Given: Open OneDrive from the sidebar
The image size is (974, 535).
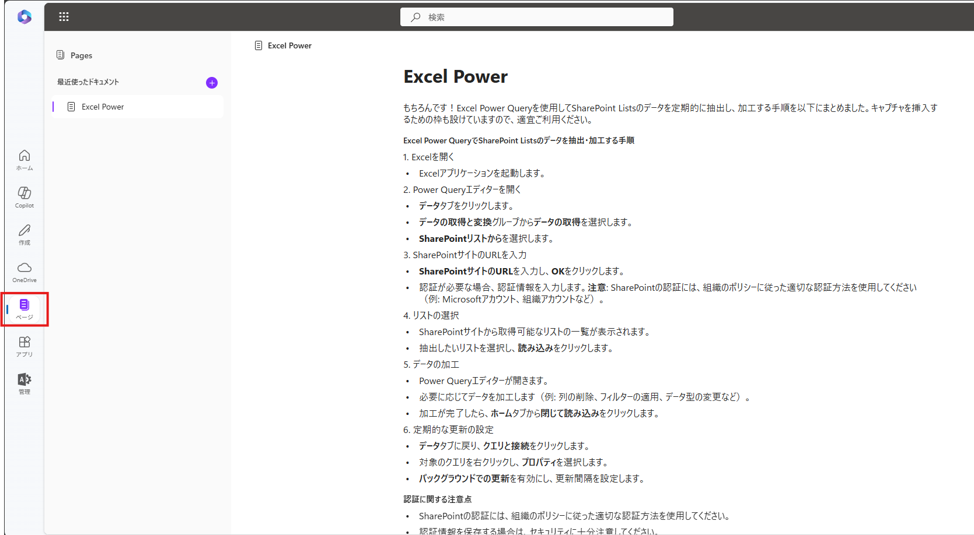Looking at the screenshot, I should [24, 272].
